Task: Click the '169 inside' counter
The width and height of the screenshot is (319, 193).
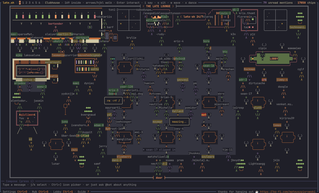Action: click(x=73, y=3)
